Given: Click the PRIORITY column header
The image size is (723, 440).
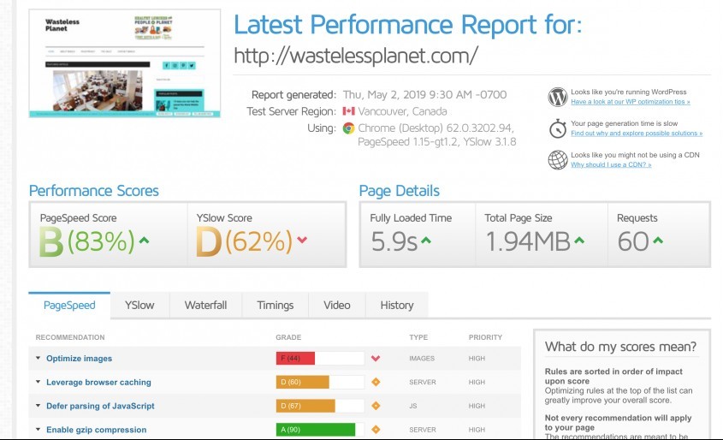Looking at the screenshot, I should 485,337.
